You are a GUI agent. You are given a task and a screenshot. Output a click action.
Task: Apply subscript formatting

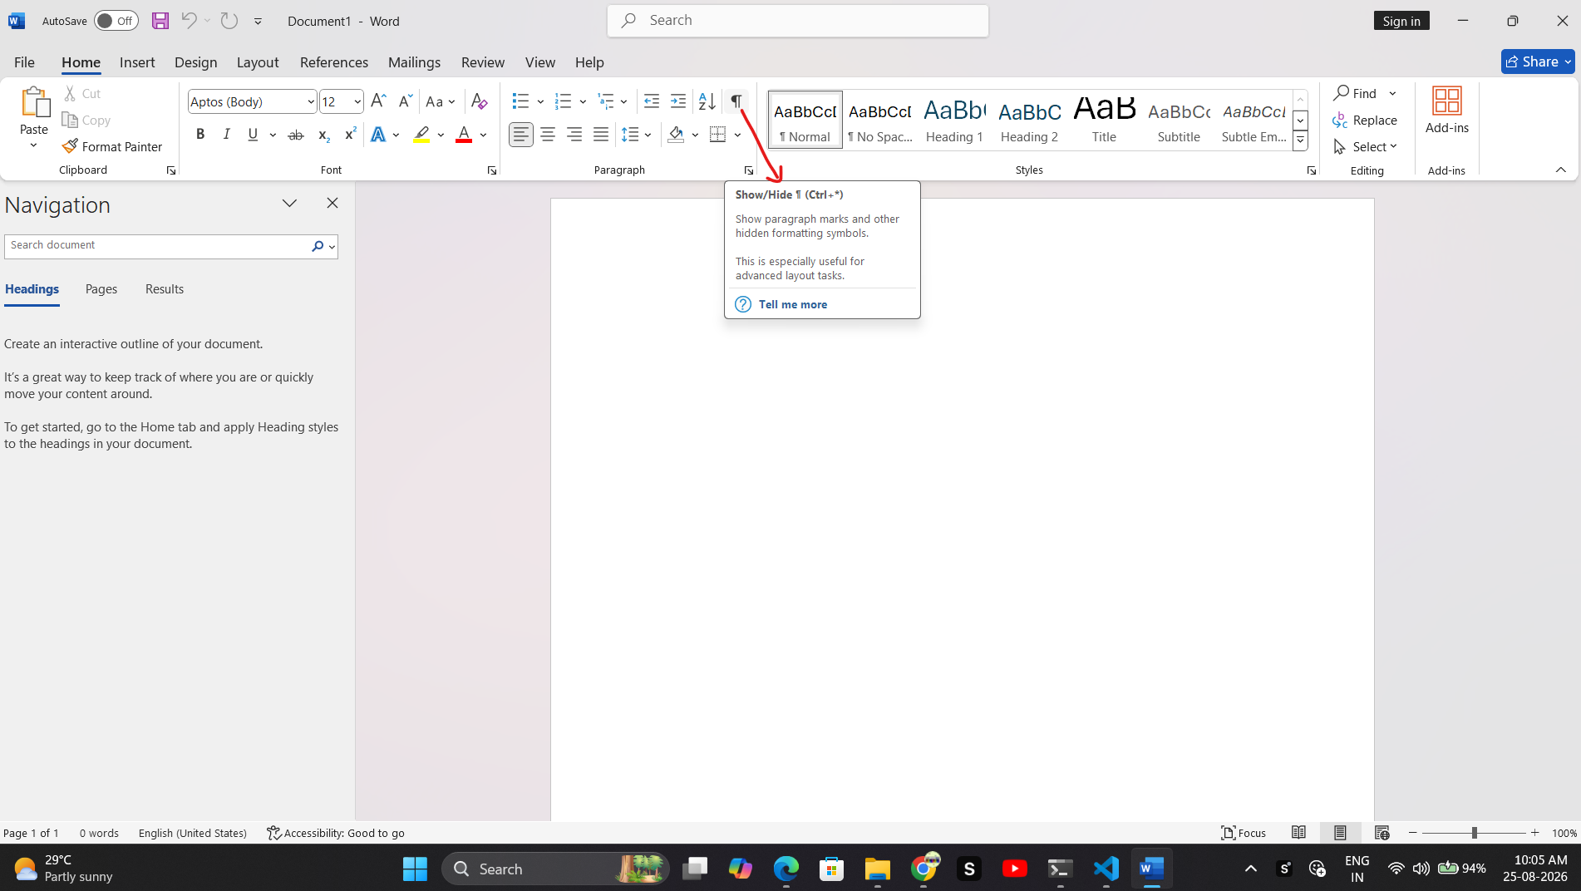coord(323,135)
